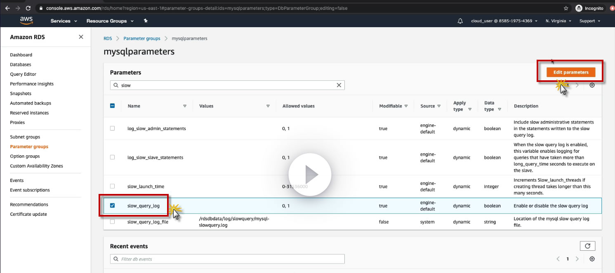Reload the browser page
The width and height of the screenshot is (615, 273).
(28, 8)
